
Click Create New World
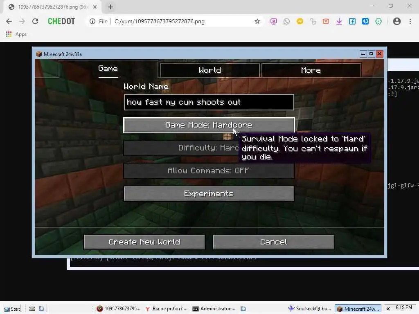pos(144,242)
